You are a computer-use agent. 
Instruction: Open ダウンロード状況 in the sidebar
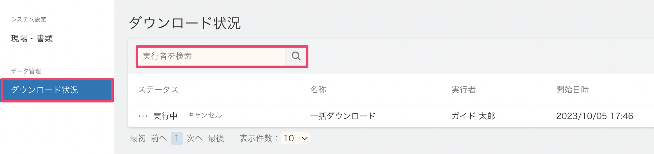[57, 90]
